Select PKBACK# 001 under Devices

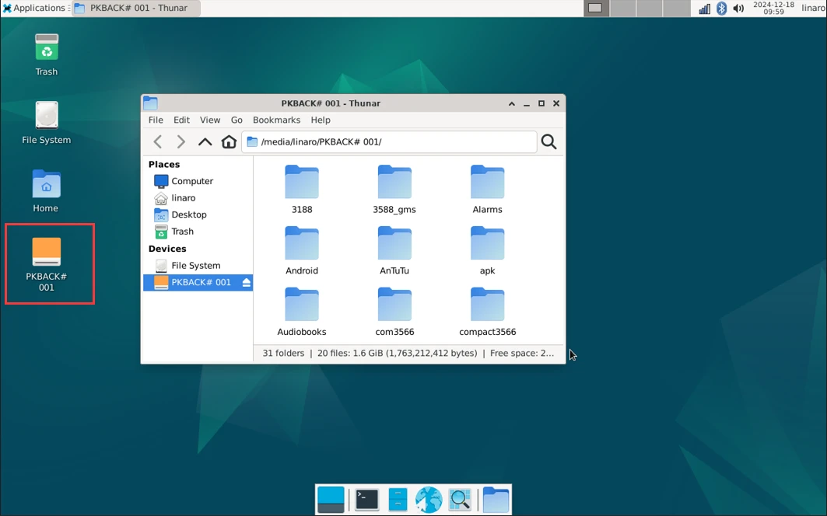(198, 282)
